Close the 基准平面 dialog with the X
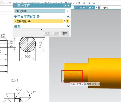Image resolution: width=121 pixels, height=102 pixels. (68, 6)
